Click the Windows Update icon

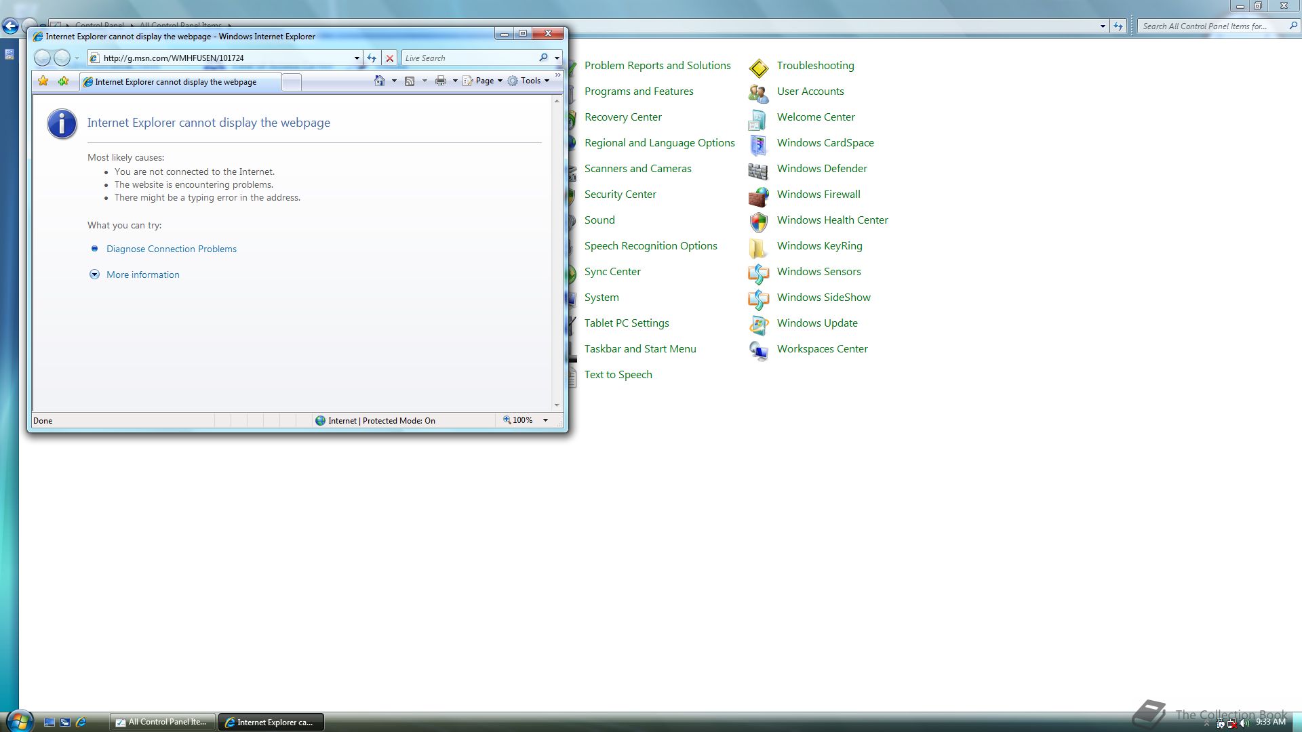point(758,325)
